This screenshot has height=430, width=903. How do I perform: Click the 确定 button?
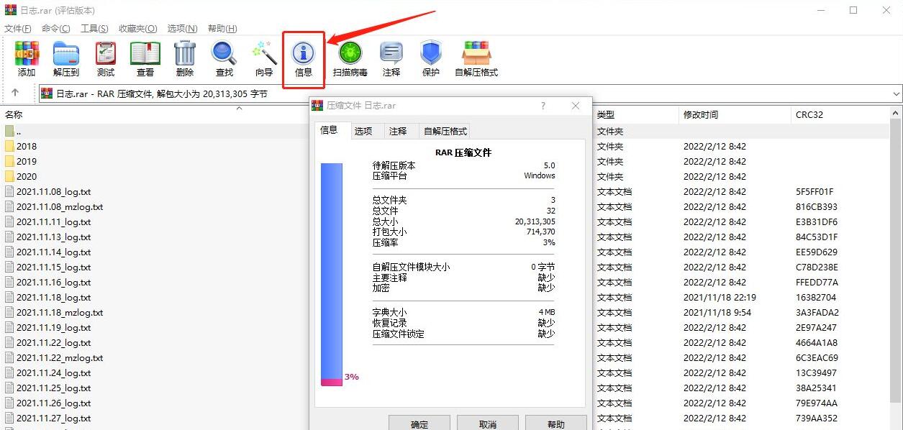(x=419, y=423)
